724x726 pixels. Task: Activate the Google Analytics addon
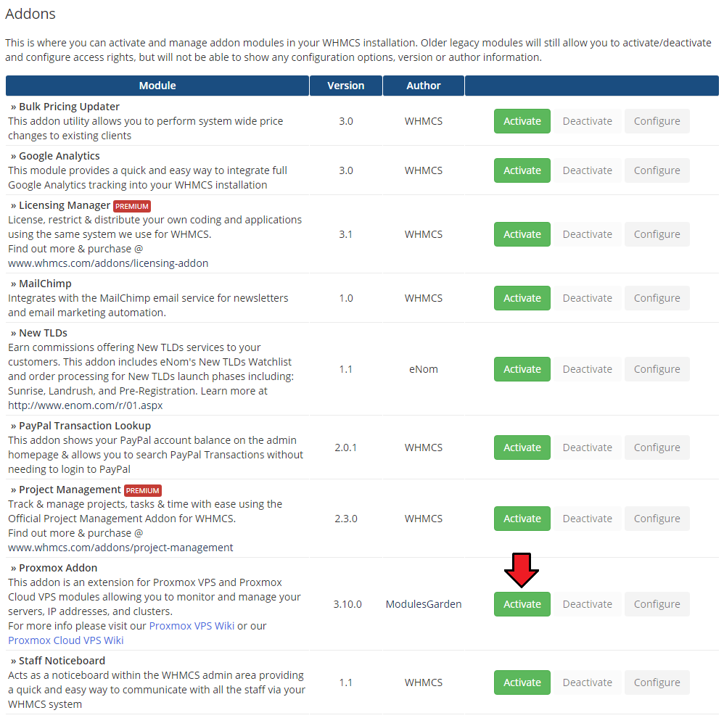click(522, 170)
